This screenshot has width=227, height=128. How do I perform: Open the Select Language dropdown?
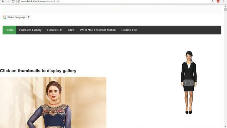(17, 17)
